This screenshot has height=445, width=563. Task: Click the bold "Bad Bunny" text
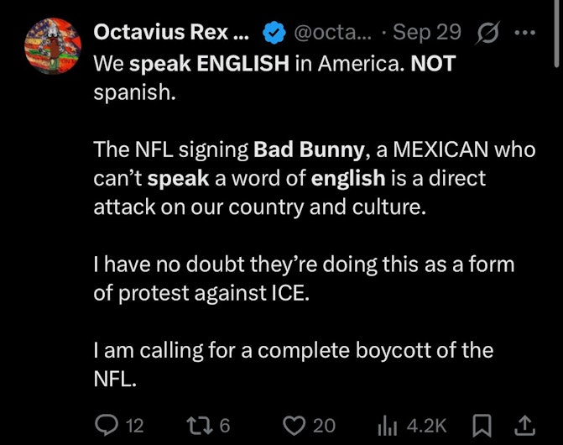click(x=310, y=149)
